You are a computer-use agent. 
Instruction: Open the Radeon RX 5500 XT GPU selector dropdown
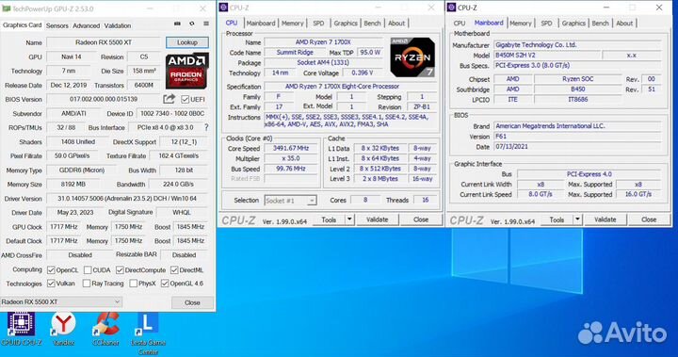tap(61, 301)
